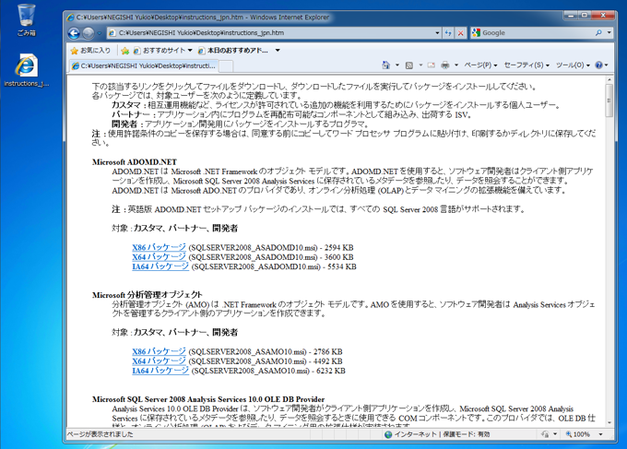This screenshot has height=449, width=627.
Task: Expand the zoom level dropdown arrow
Action: point(600,434)
